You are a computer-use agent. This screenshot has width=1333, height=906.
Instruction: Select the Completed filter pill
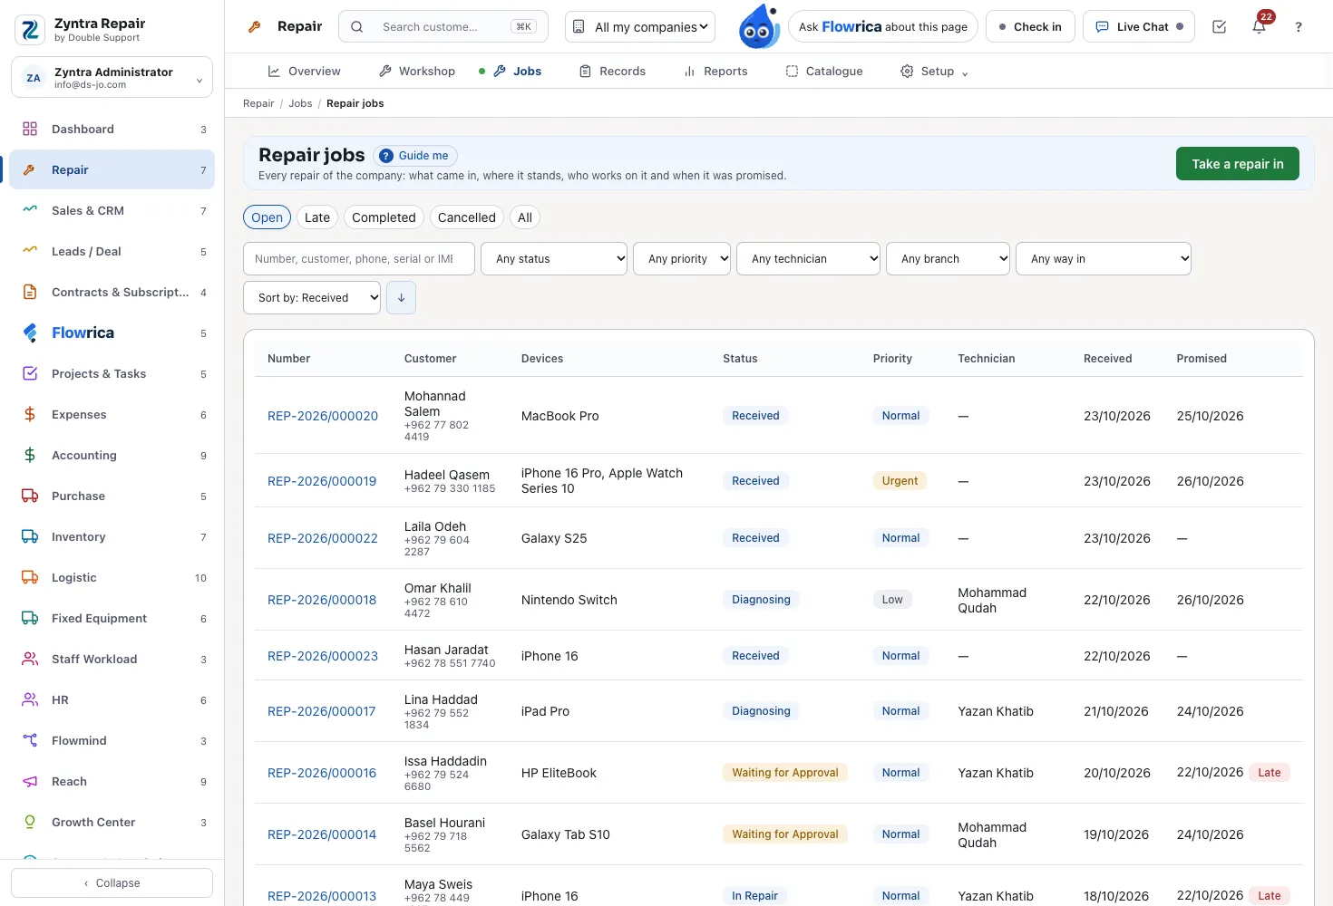(x=384, y=217)
